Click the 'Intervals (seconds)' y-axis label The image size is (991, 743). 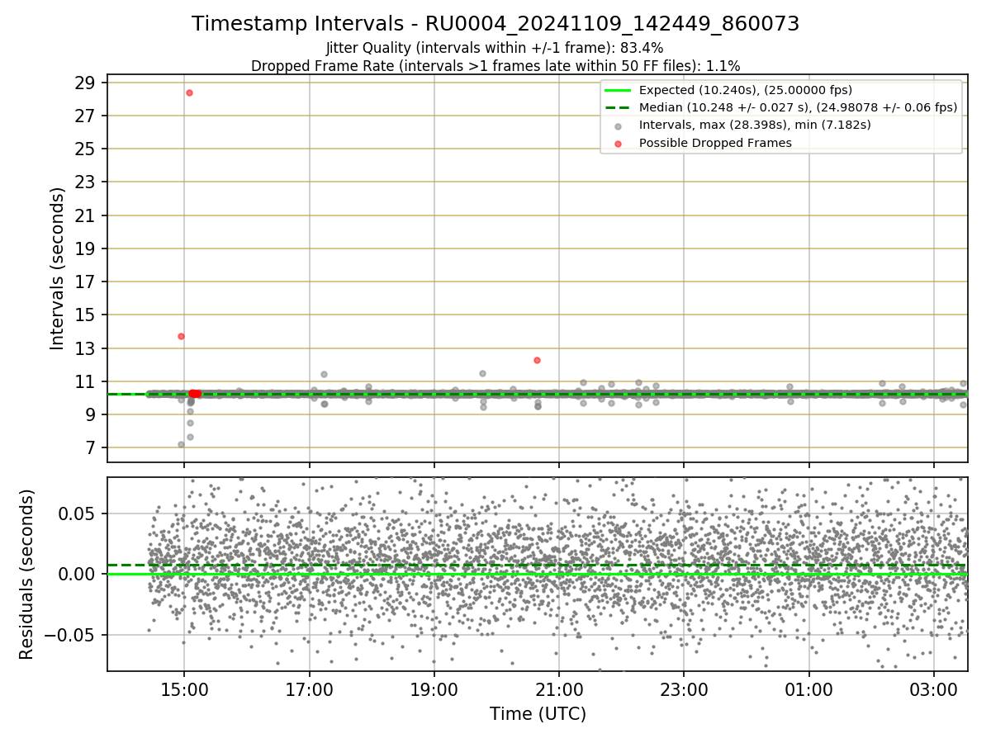pos(57,268)
